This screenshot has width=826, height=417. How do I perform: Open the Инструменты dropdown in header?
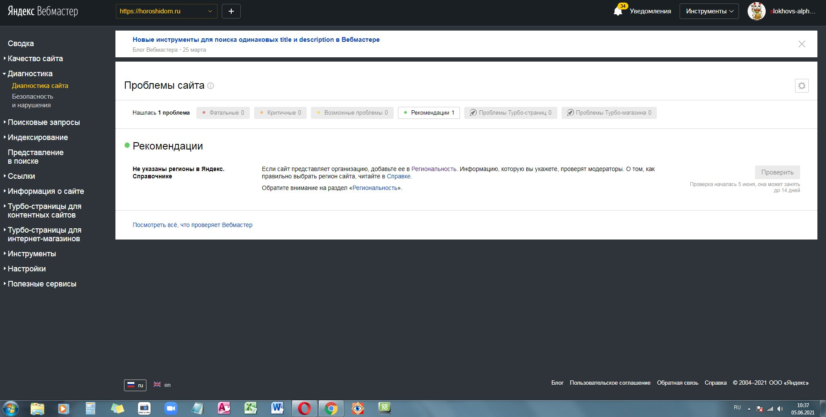(x=709, y=11)
